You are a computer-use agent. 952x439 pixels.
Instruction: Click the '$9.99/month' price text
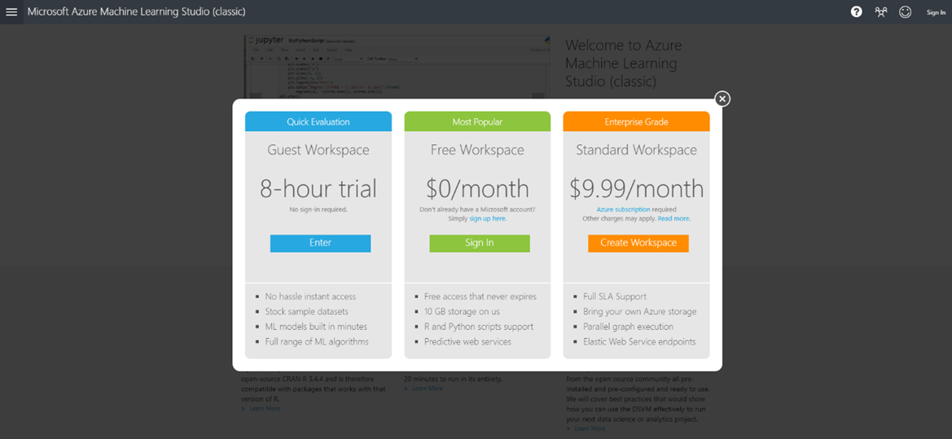[x=636, y=189]
